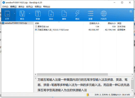
Task: Open the 帮助(H) menu
Action: 47,7
